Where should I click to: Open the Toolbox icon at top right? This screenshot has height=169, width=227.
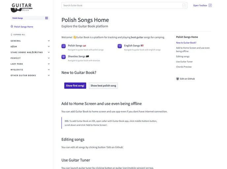coord(210,5)
